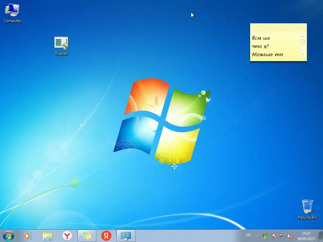Open the Windows Start menu
323x242 pixels.
coord(9,236)
